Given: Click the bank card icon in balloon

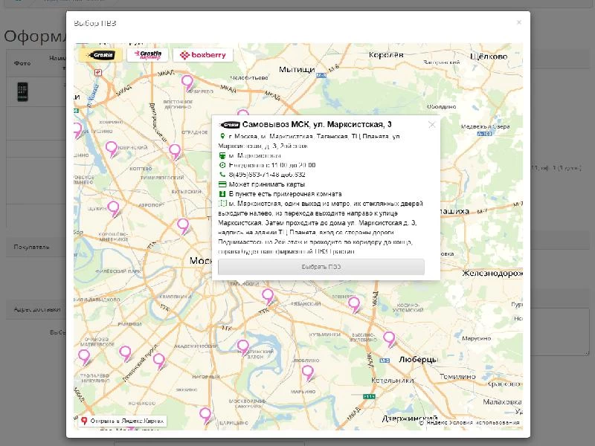Looking at the screenshot, I should click(x=222, y=184).
